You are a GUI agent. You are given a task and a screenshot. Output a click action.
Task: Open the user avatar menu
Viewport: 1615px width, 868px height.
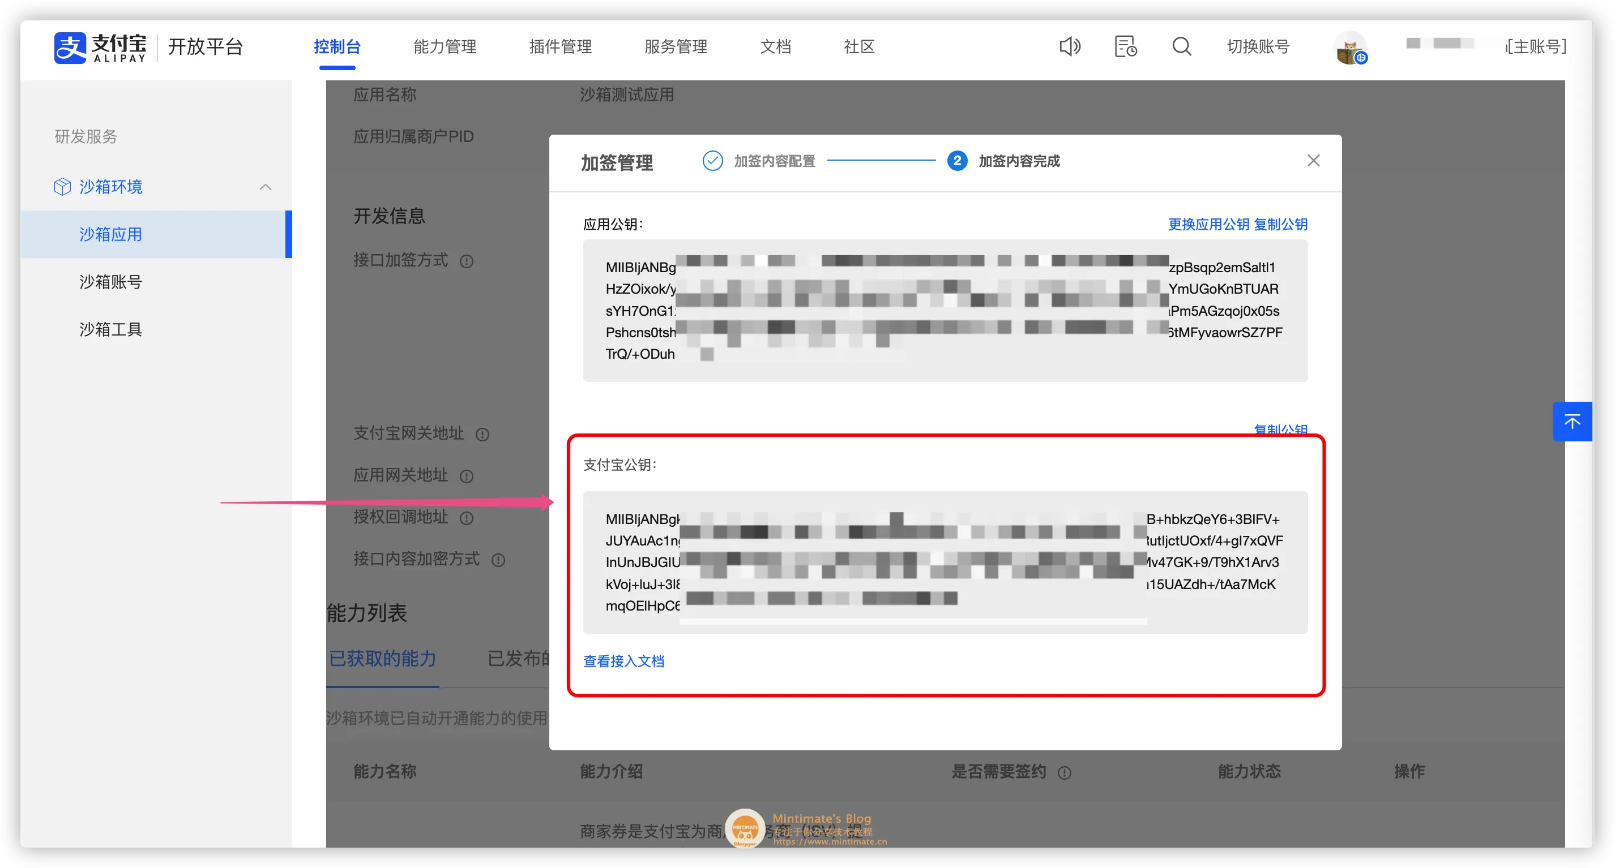point(1351,47)
